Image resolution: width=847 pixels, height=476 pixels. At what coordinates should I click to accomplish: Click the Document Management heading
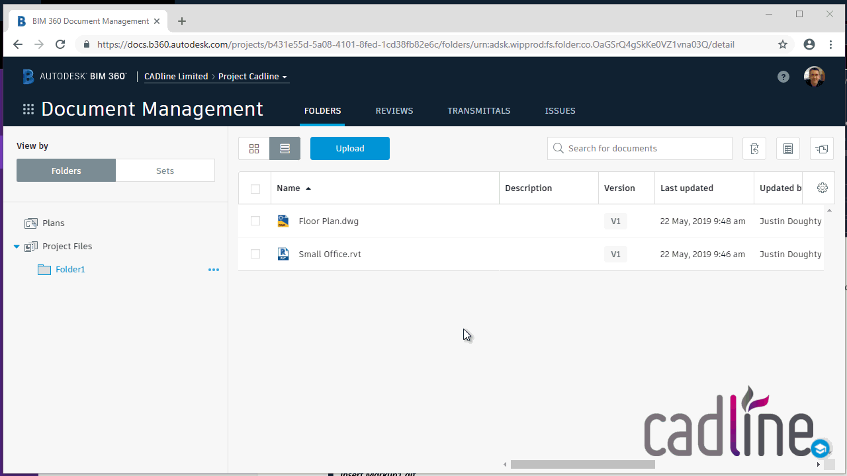pos(152,109)
